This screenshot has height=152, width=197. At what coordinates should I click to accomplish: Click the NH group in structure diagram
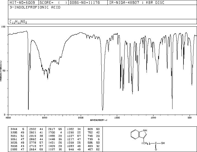(x=145, y=131)
